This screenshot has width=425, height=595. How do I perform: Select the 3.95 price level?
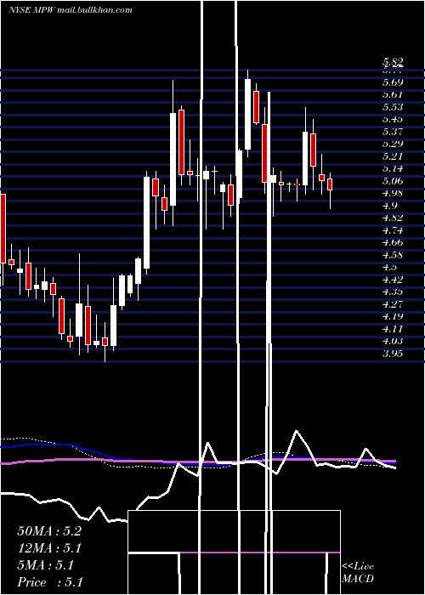tap(393, 354)
